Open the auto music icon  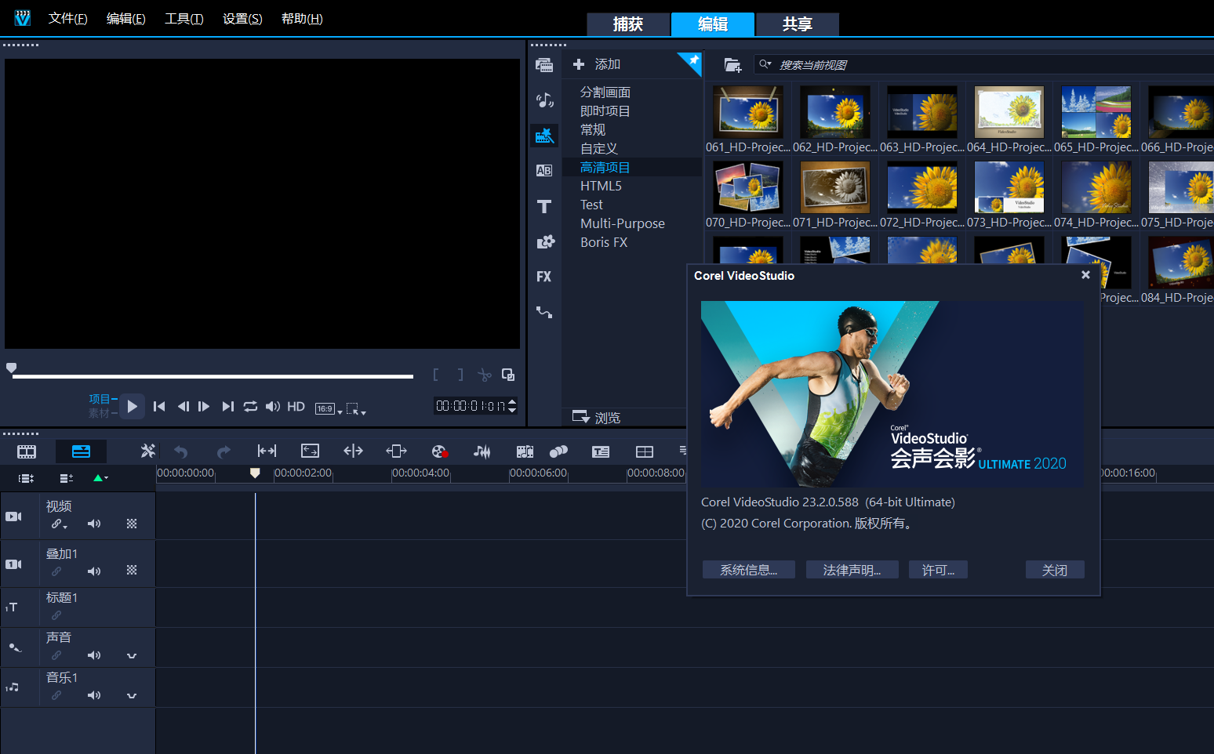coord(525,451)
